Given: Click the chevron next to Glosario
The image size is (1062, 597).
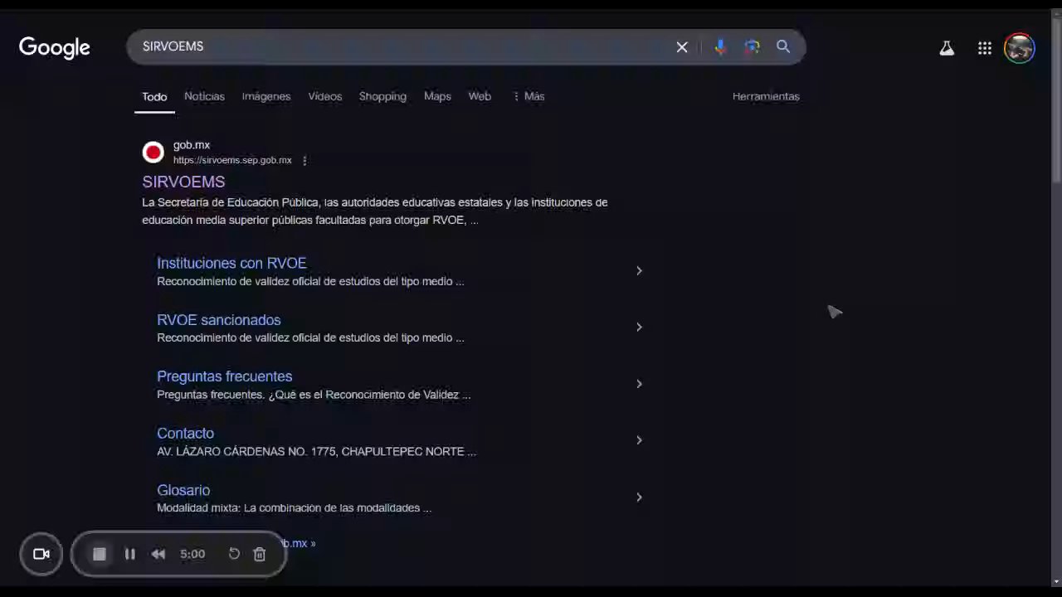Looking at the screenshot, I should coord(639,498).
